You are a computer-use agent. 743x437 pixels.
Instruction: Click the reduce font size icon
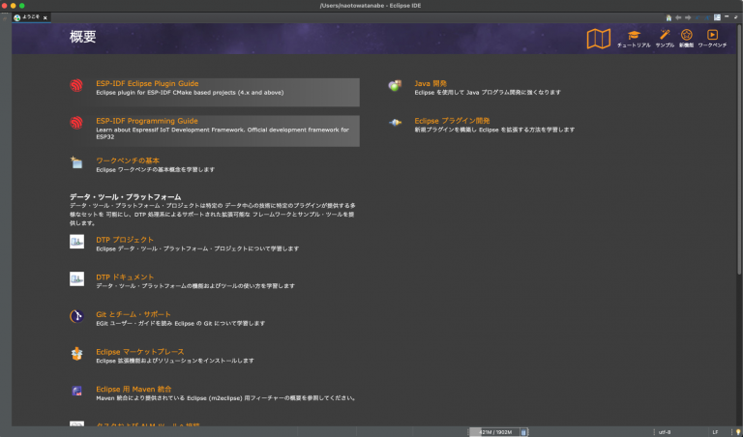tap(698, 17)
